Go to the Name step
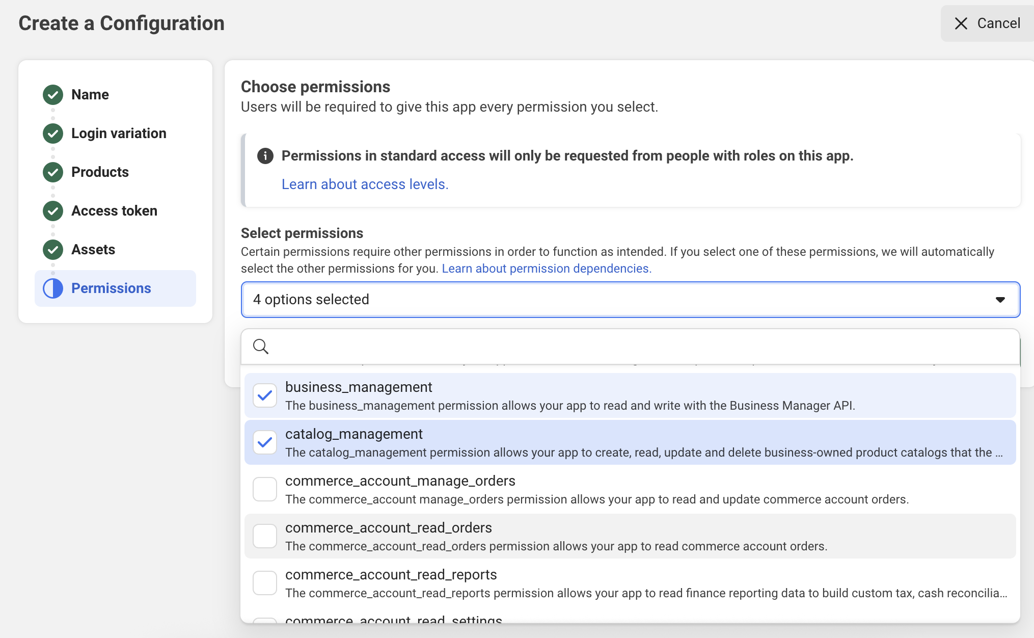The height and width of the screenshot is (638, 1034). (x=90, y=94)
